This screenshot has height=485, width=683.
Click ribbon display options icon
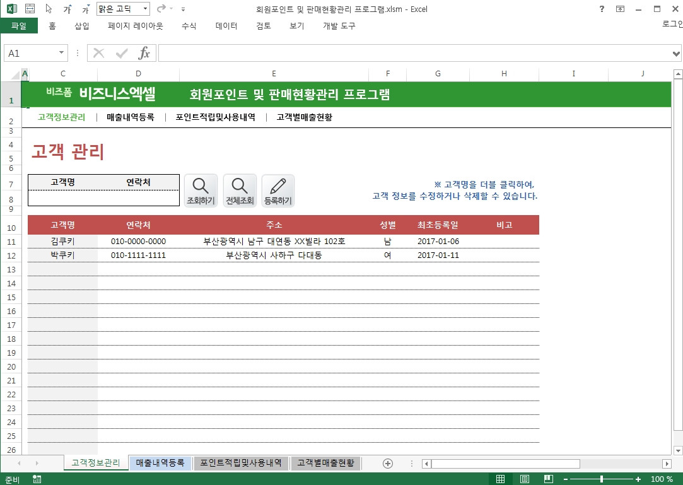[621, 9]
